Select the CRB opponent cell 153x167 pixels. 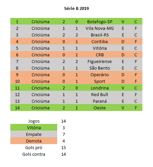100,55
